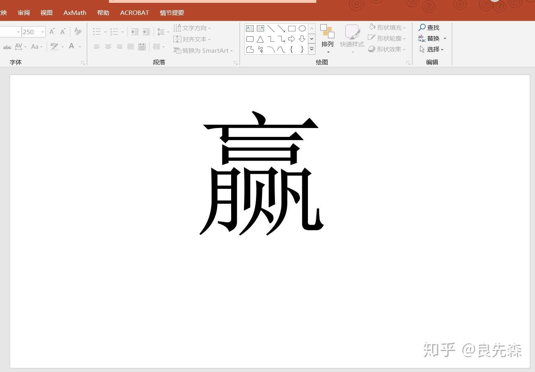Expand the shapes gallery with More arrow

312,49
